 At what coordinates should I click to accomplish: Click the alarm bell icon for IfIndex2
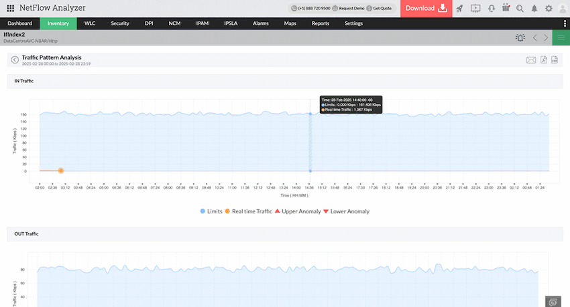click(x=520, y=37)
